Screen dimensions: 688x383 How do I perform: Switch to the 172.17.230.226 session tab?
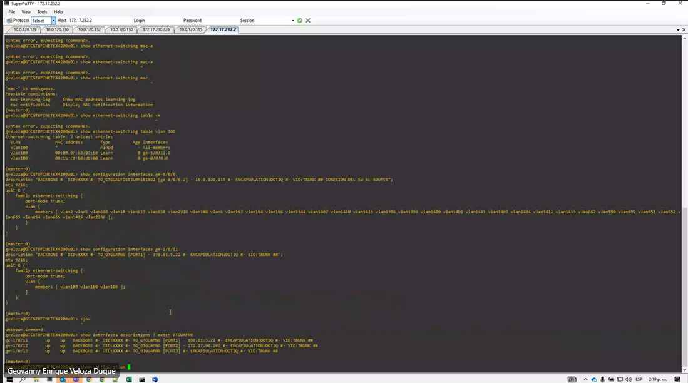pyautogui.click(x=156, y=29)
